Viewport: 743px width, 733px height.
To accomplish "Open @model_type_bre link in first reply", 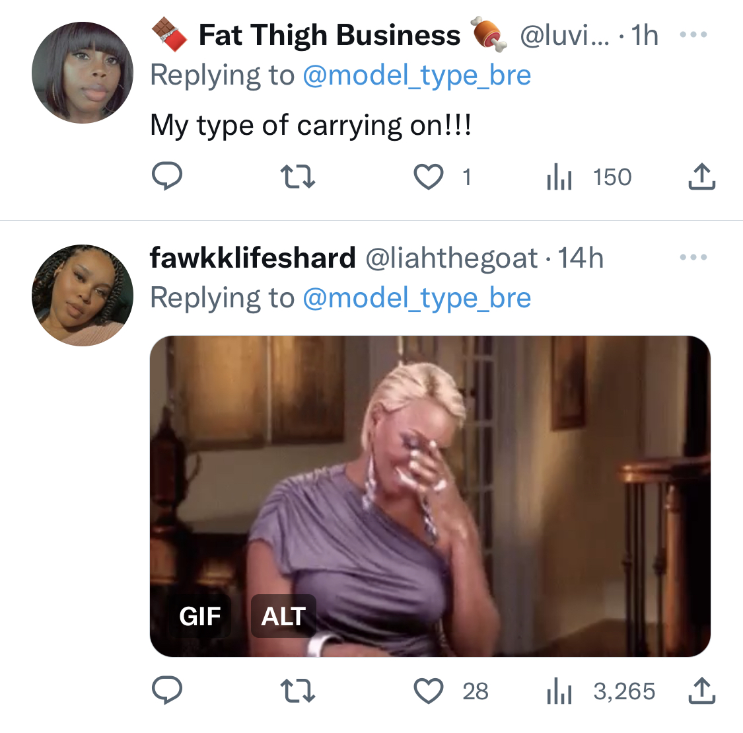I will (x=417, y=75).
